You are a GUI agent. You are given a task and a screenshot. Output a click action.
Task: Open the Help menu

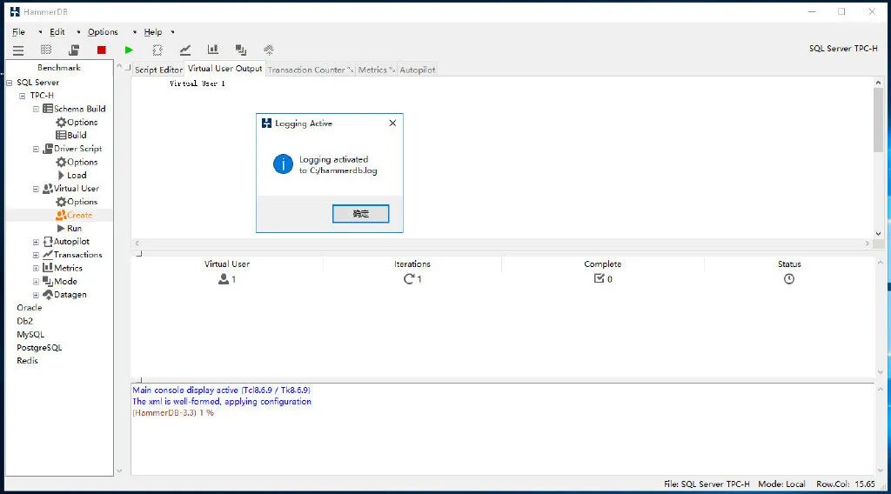pos(153,32)
